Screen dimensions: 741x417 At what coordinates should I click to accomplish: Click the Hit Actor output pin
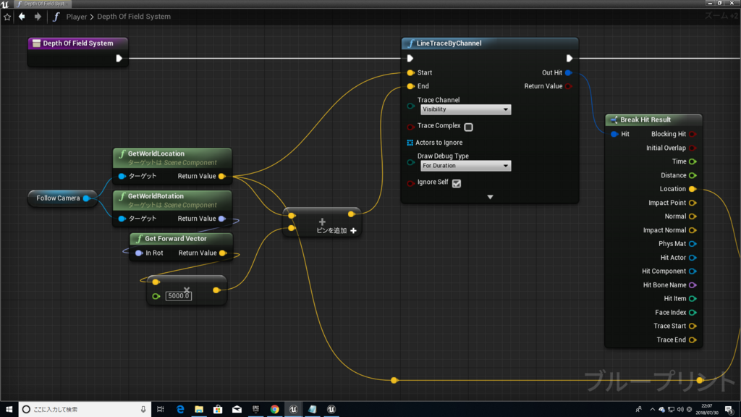point(693,258)
